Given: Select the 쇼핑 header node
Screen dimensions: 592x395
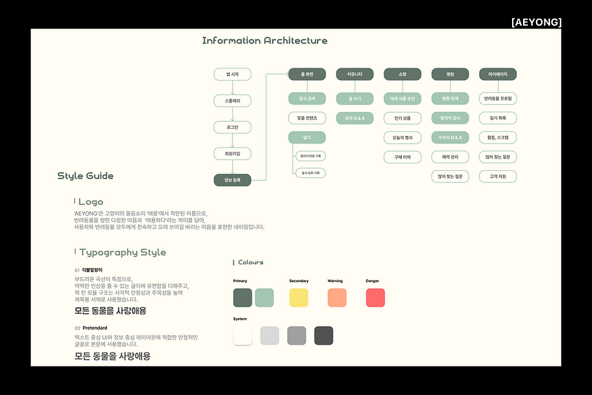Looking at the screenshot, I should (x=403, y=74).
